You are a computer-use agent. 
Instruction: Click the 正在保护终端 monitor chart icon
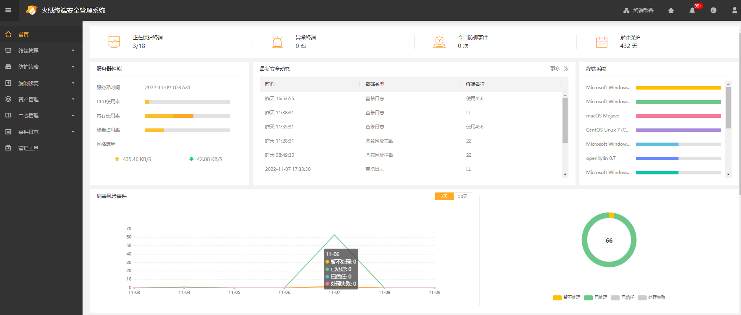[114, 42]
